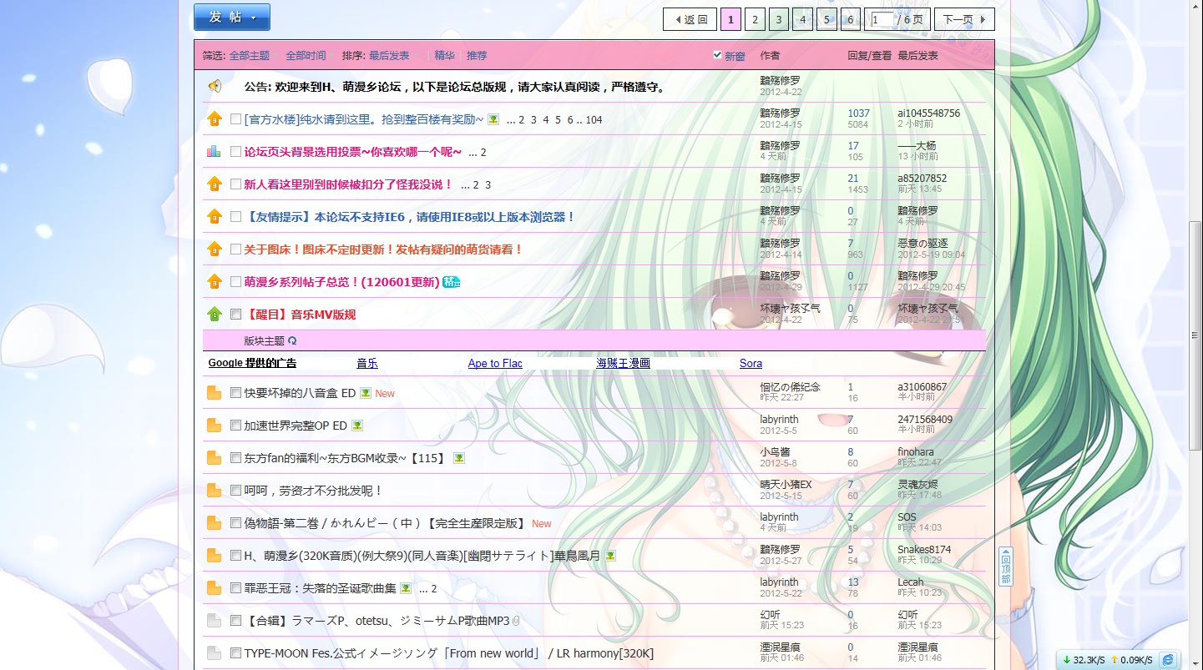Check the box for 音乐MV版规 thread

(x=235, y=315)
